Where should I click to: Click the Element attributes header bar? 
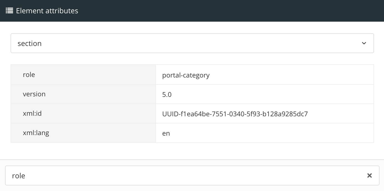192,11
